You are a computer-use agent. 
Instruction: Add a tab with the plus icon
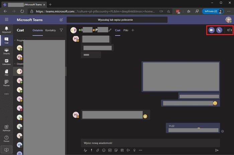pyautogui.click(x=133, y=30)
